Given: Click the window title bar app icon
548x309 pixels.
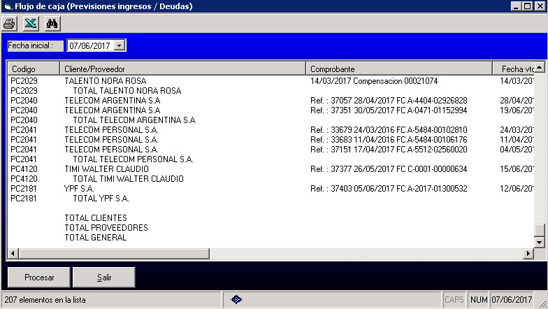Looking at the screenshot, I should click(7, 6).
